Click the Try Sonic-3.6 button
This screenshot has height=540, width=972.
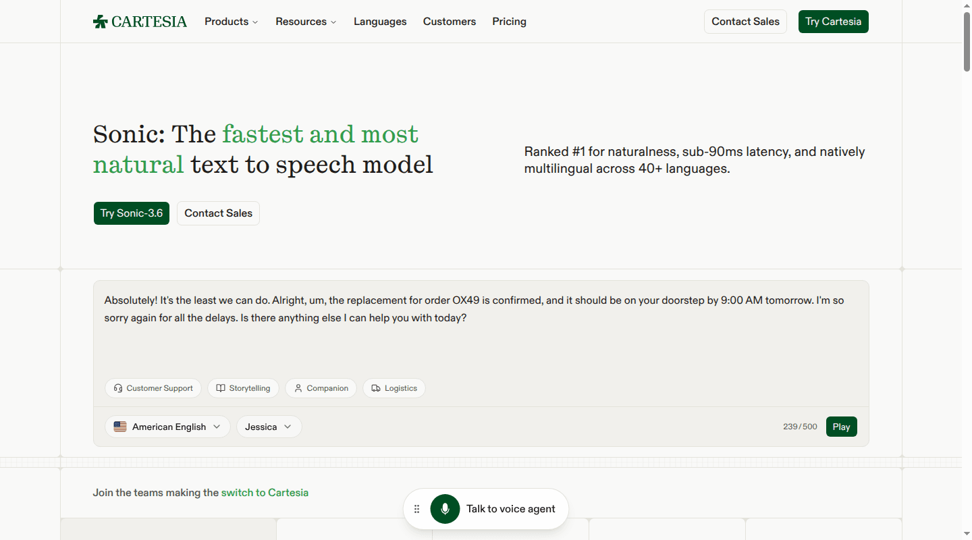click(x=132, y=213)
